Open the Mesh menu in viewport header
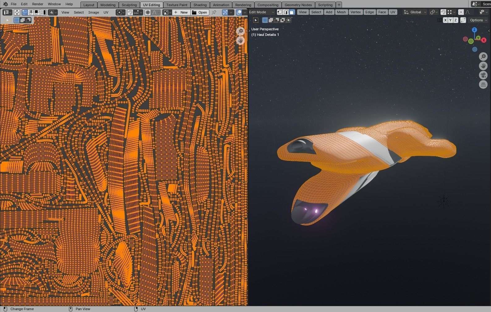 341,12
